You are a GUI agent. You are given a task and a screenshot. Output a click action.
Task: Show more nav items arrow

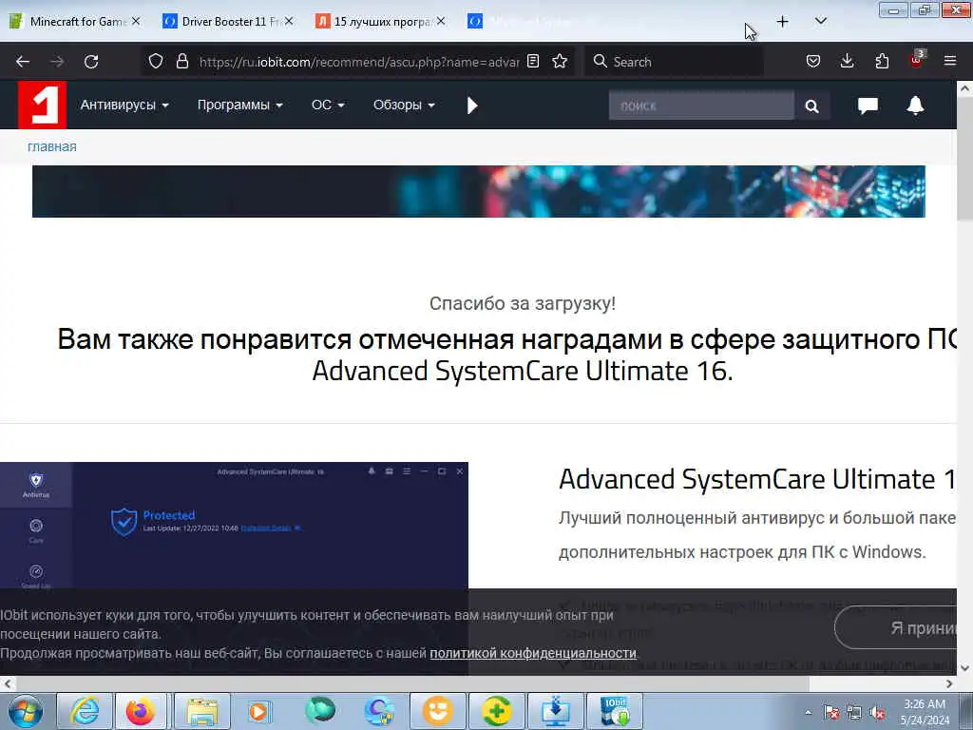point(472,106)
